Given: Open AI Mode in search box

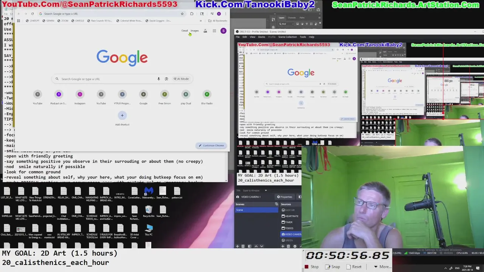Looking at the screenshot, I should [x=181, y=79].
